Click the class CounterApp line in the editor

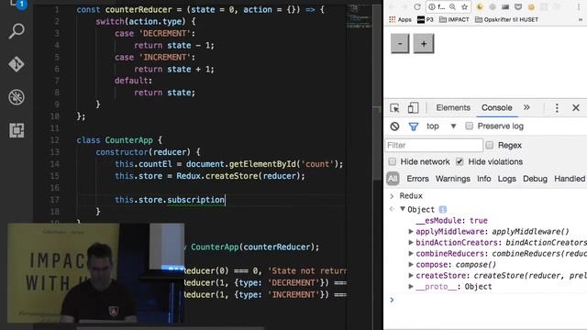pos(119,140)
